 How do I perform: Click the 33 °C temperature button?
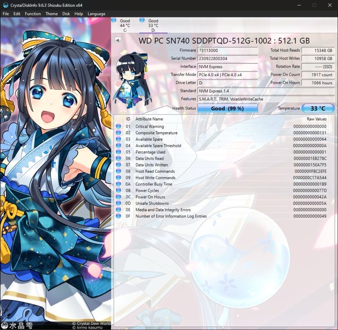pyautogui.click(x=318, y=108)
